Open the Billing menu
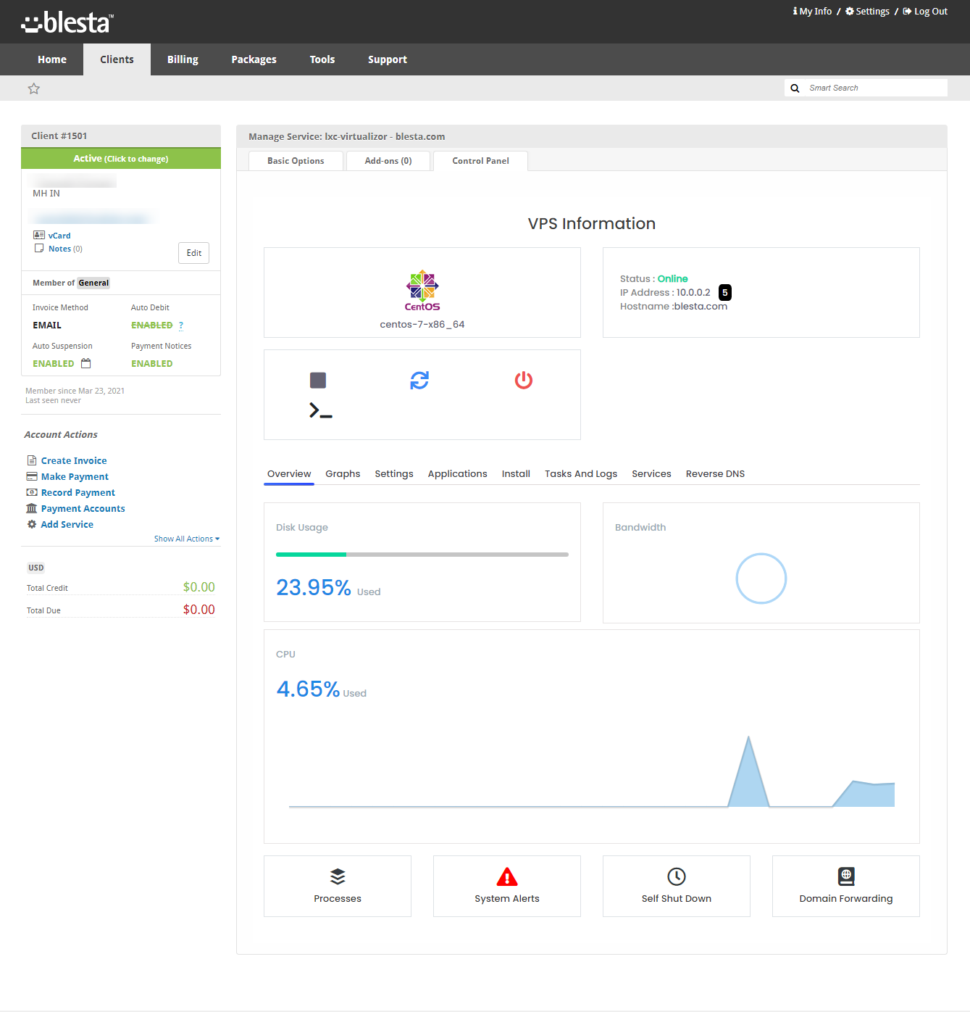Image resolution: width=970 pixels, height=1012 pixels. pos(182,59)
